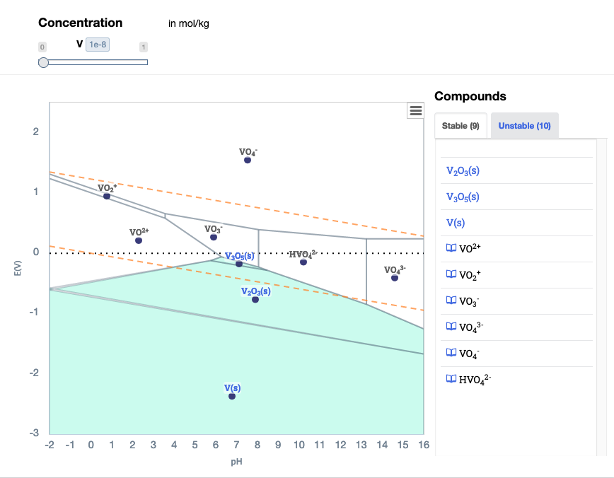
Task: Click the book reference icon next to VO²⁺
Action: click(450, 248)
